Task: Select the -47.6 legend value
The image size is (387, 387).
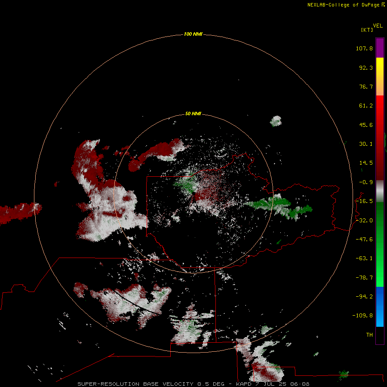Action: (x=364, y=240)
